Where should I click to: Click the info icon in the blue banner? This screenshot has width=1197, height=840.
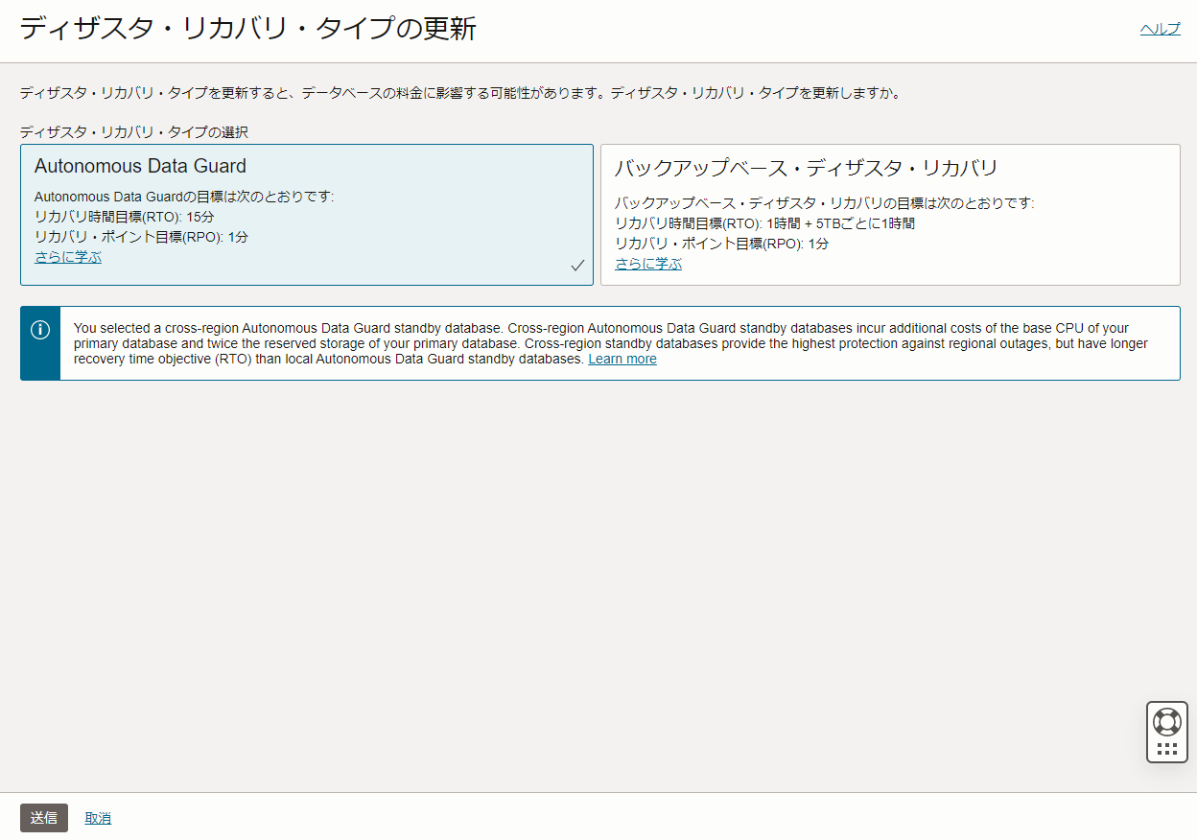click(40, 330)
